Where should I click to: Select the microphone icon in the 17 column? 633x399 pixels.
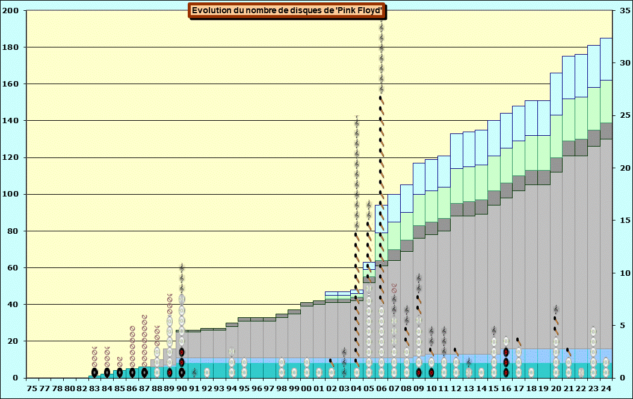(x=519, y=342)
